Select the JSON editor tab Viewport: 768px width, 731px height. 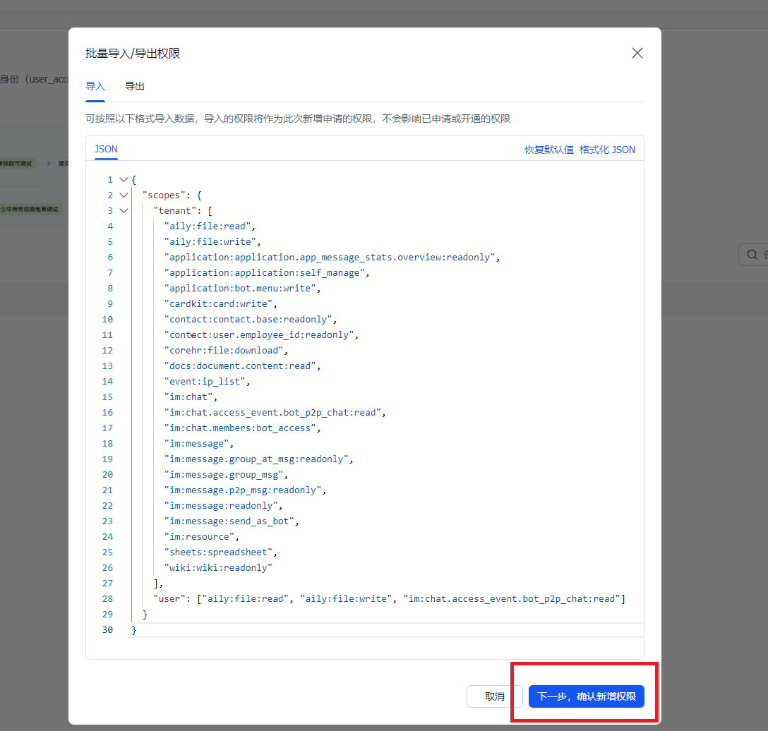pyautogui.click(x=106, y=150)
